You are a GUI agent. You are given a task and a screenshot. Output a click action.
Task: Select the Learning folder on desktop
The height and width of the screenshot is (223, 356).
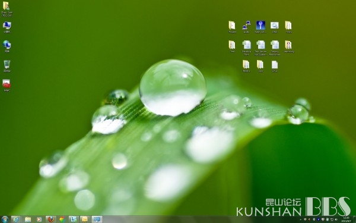(288, 46)
